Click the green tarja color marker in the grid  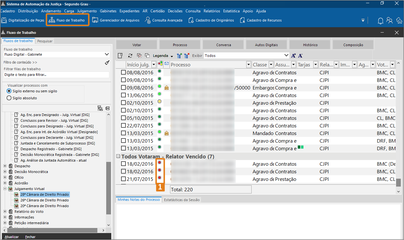(301, 147)
